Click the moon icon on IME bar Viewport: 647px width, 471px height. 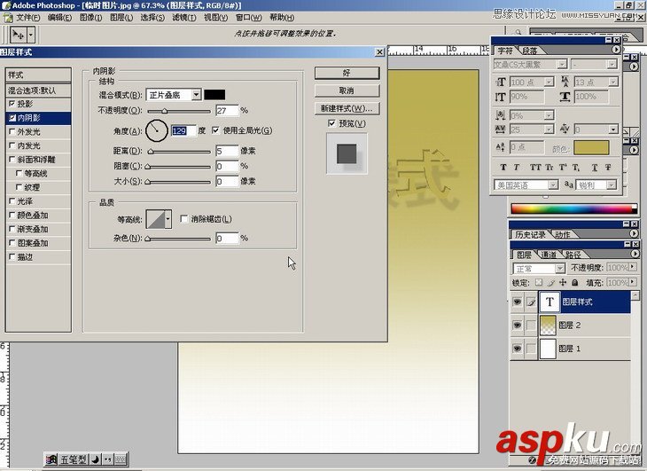(95, 459)
